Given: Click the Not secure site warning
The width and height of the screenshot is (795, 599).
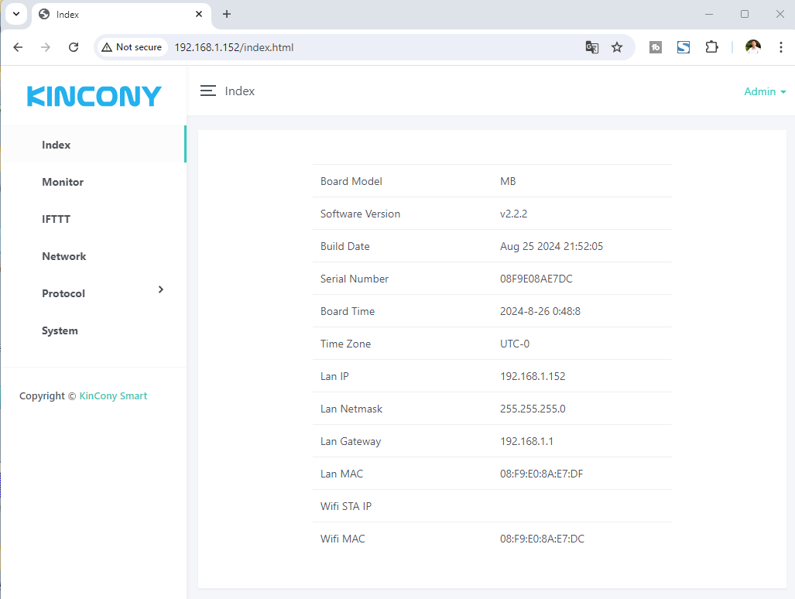Looking at the screenshot, I should click(x=132, y=47).
